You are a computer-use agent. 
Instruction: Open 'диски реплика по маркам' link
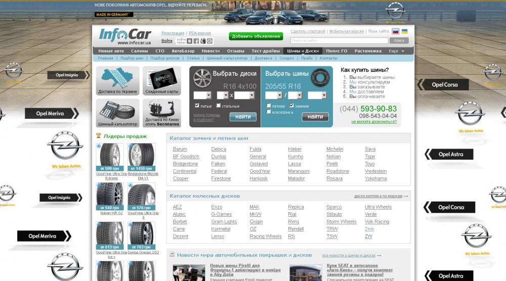coord(378,196)
